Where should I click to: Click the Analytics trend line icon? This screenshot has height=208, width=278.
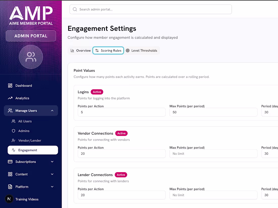click(x=10, y=98)
